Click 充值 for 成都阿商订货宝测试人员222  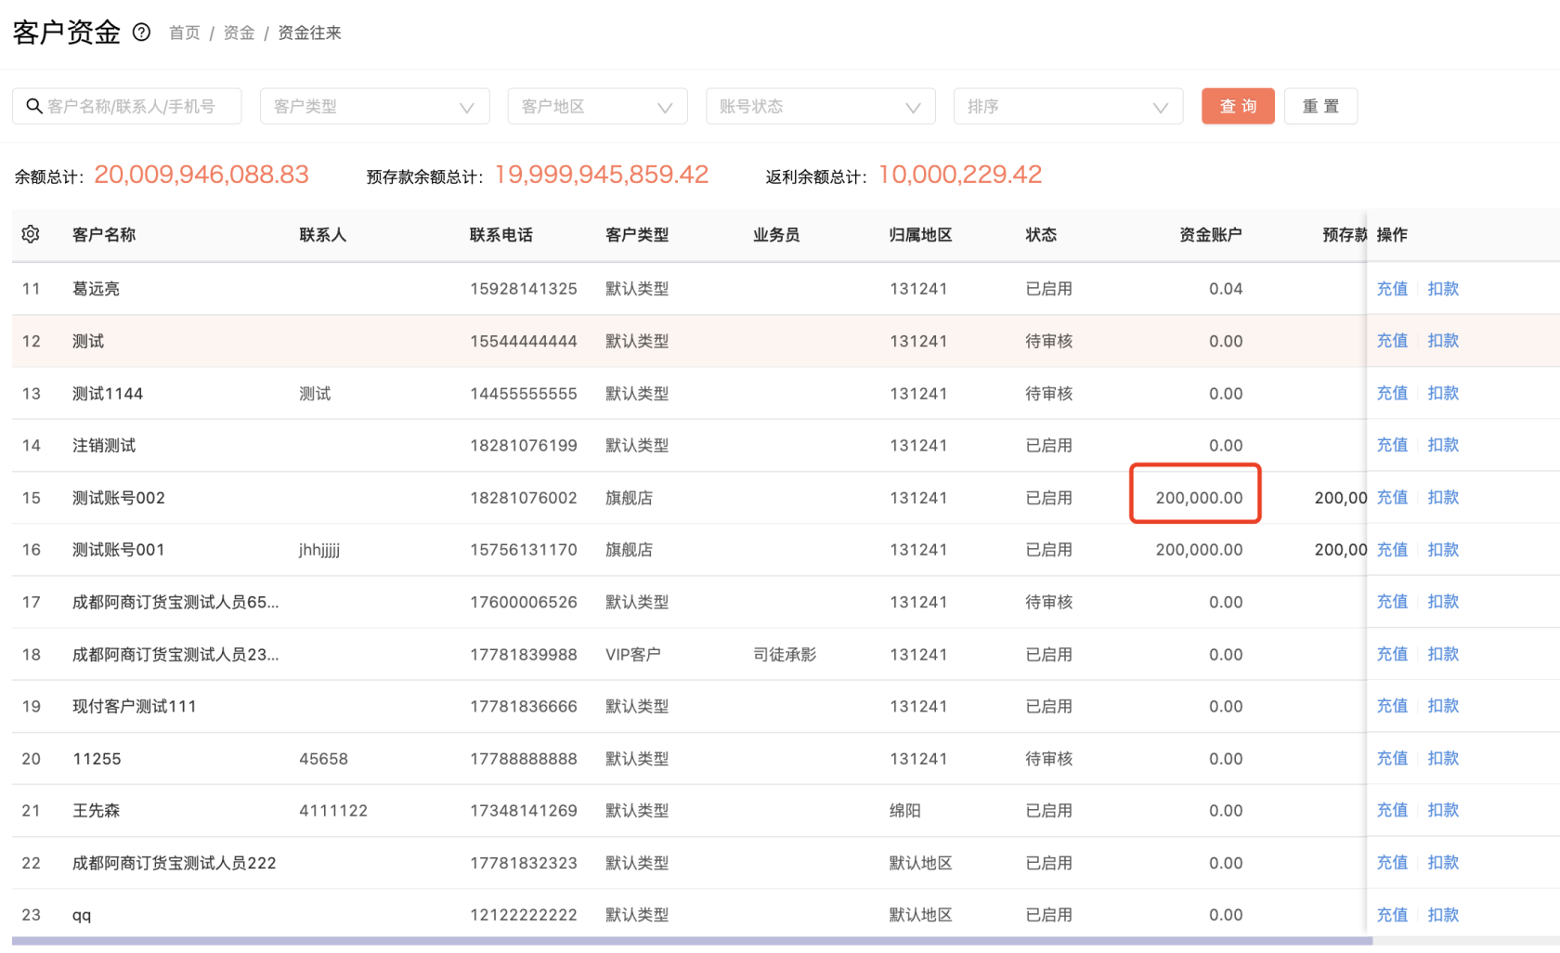point(1392,862)
